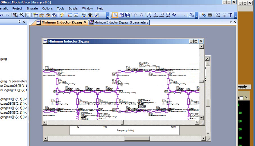Open the Scripts menu
The width and height of the screenshot is (255, 146).
pos(73,8)
